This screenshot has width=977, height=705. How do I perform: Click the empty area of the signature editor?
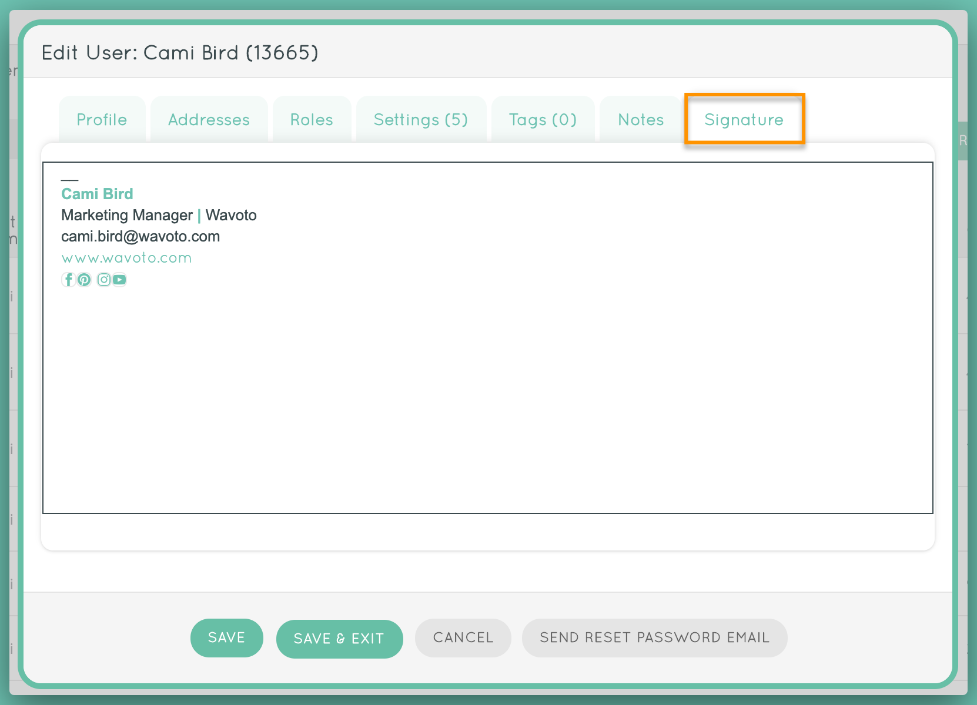[x=488, y=399]
